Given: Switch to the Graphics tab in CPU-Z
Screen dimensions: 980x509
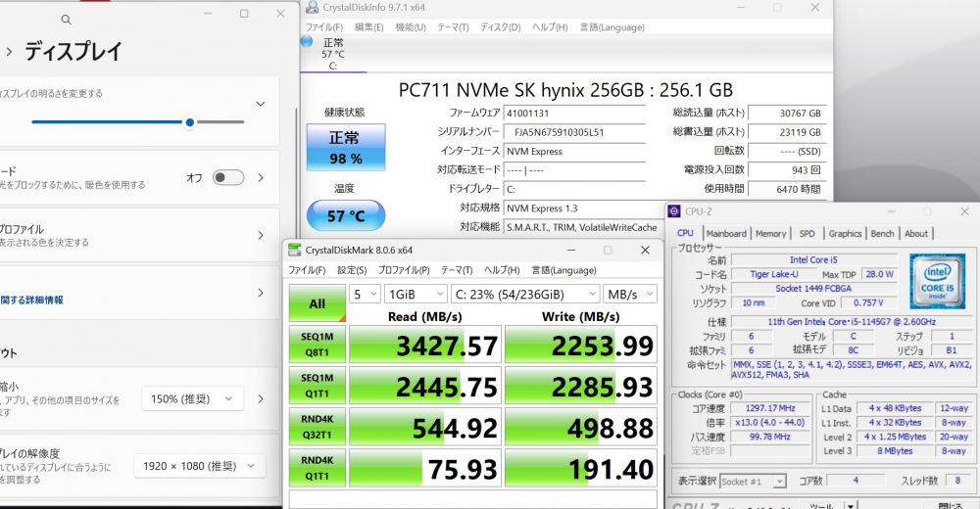Looking at the screenshot, I should [845, 234].
